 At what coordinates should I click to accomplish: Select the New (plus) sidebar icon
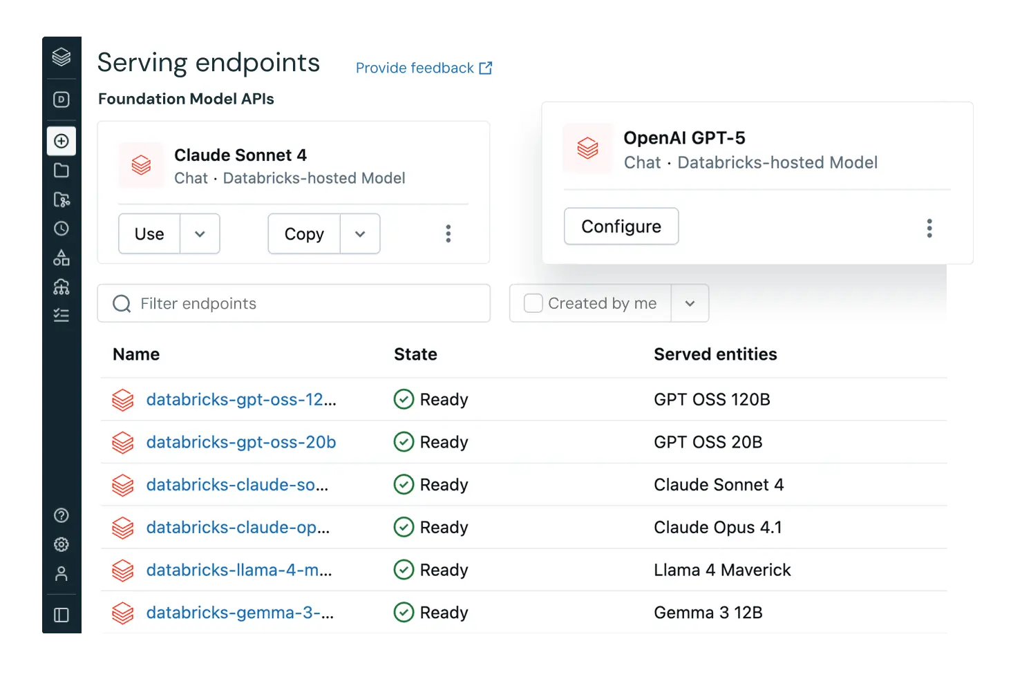click(61, 141)
